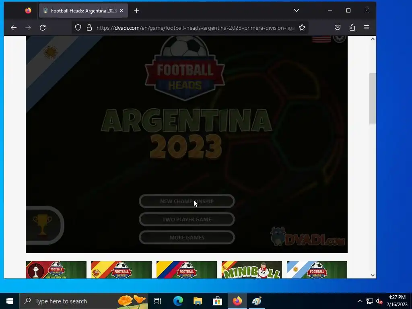
Task: Open a new tab with plus
Action: [137, 11]
